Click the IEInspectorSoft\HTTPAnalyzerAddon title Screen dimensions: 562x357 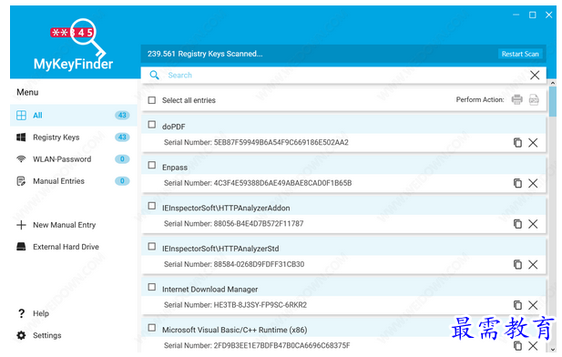(x=226, y=208)
